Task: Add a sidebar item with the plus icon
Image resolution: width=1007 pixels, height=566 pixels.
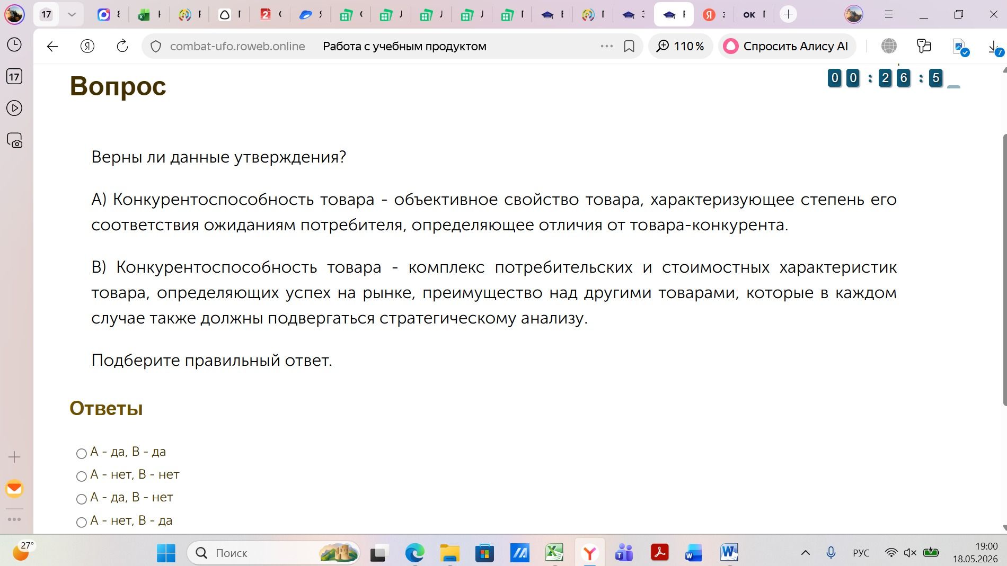Action: click(x=14, y=457)
